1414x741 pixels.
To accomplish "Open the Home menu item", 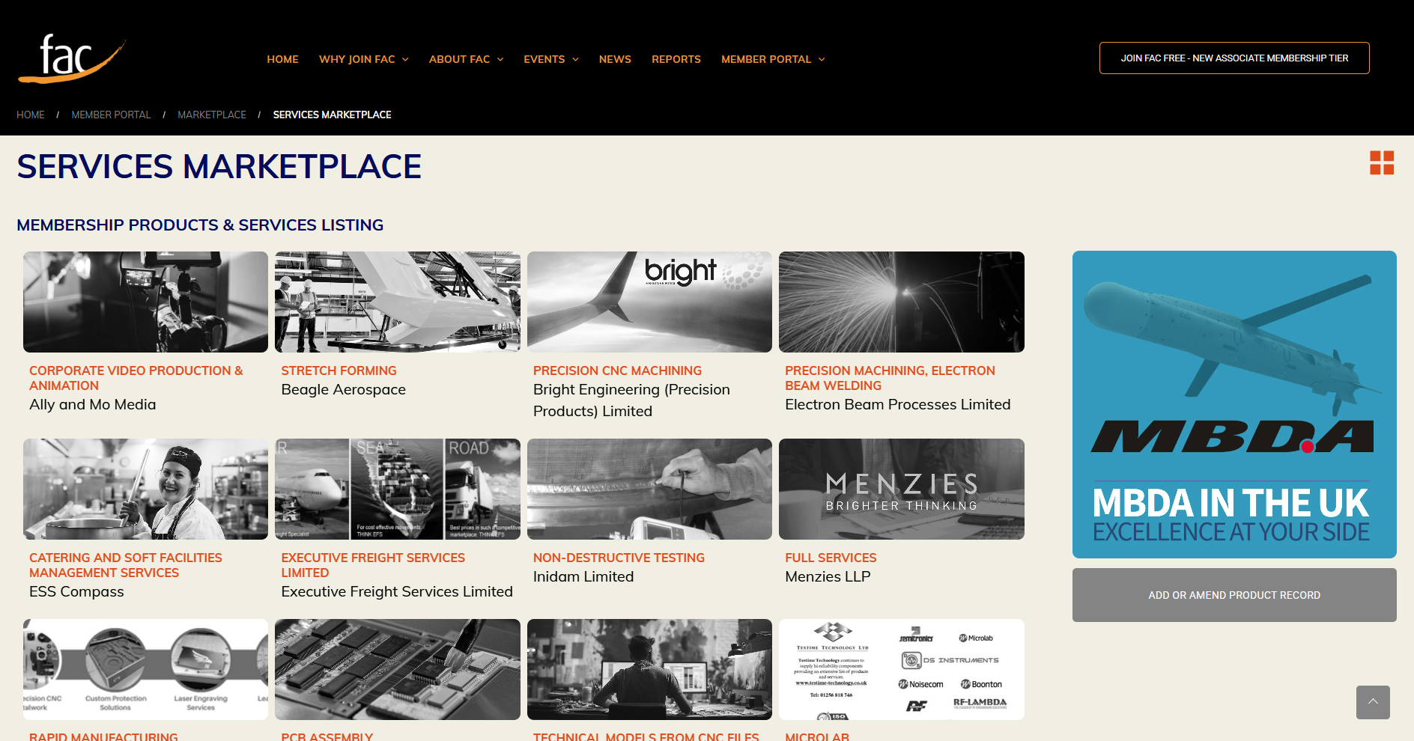I will tap(282, 59).
